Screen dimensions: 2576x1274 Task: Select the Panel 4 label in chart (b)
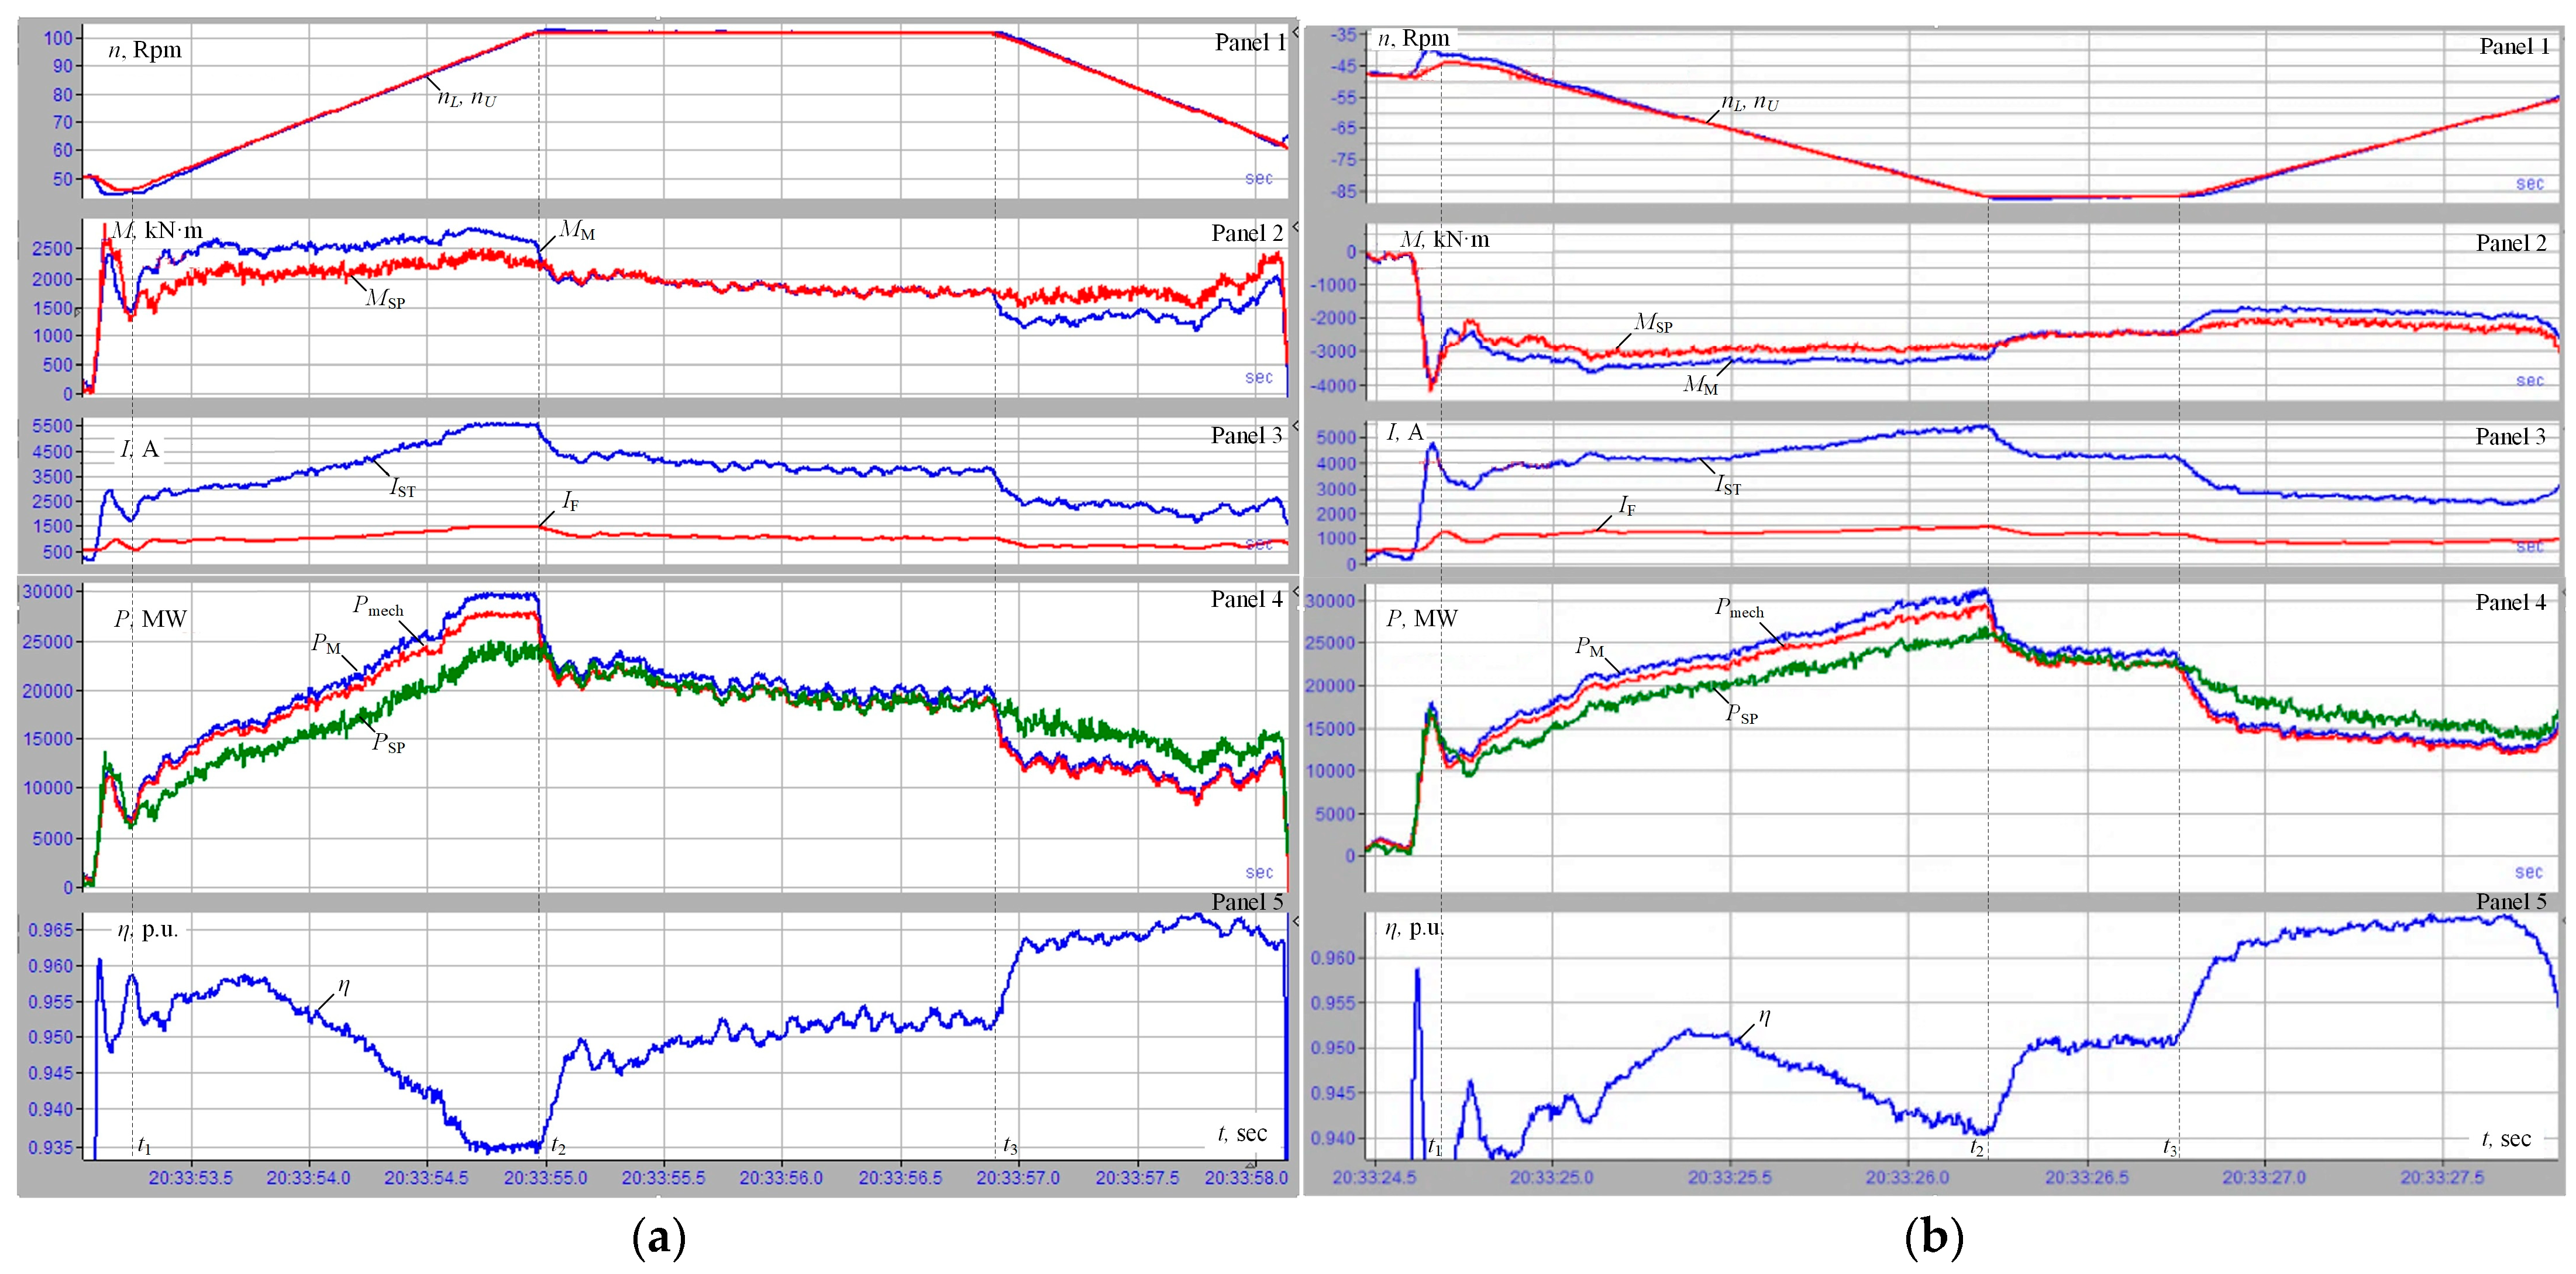[x=2510, y=602]
